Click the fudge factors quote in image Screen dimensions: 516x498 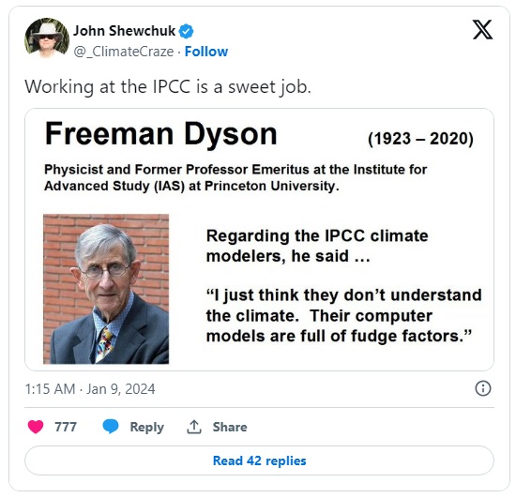[343, 315]
